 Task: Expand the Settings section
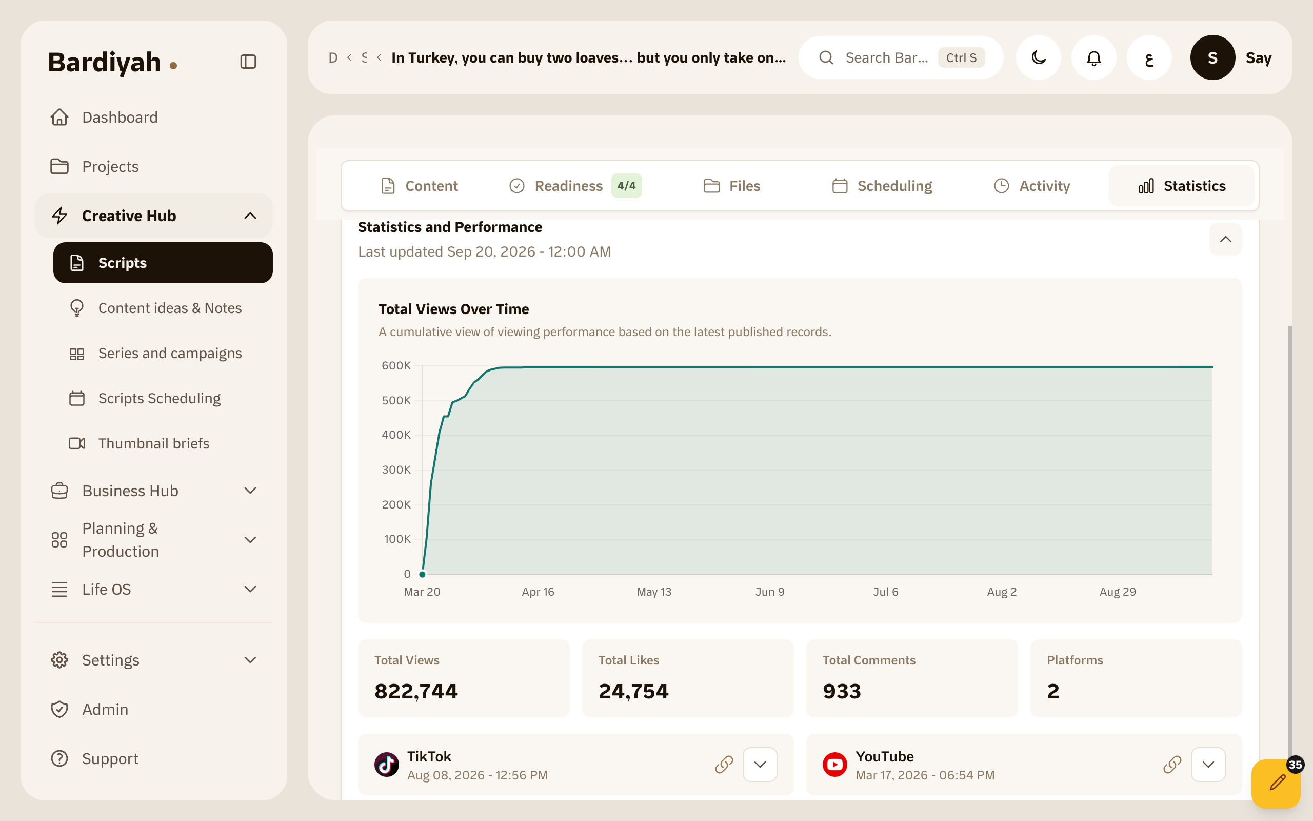153,660
